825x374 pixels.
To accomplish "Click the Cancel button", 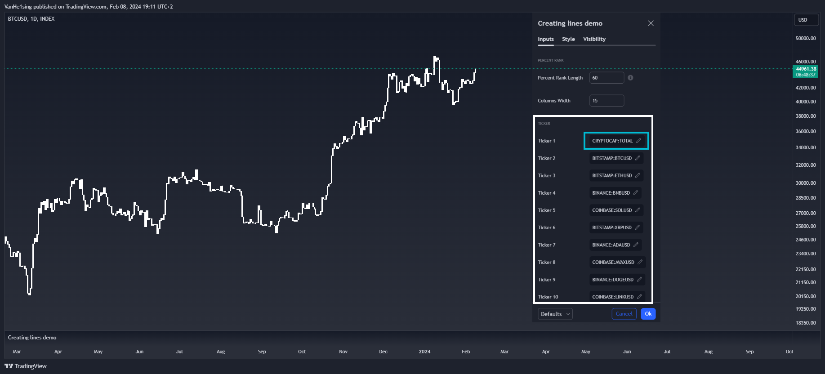I will [624, 314].
